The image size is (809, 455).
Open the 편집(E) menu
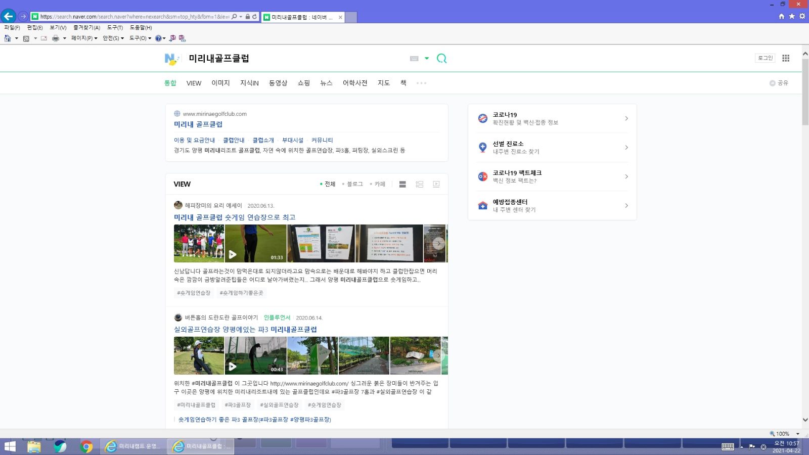(x=35, y=28)
